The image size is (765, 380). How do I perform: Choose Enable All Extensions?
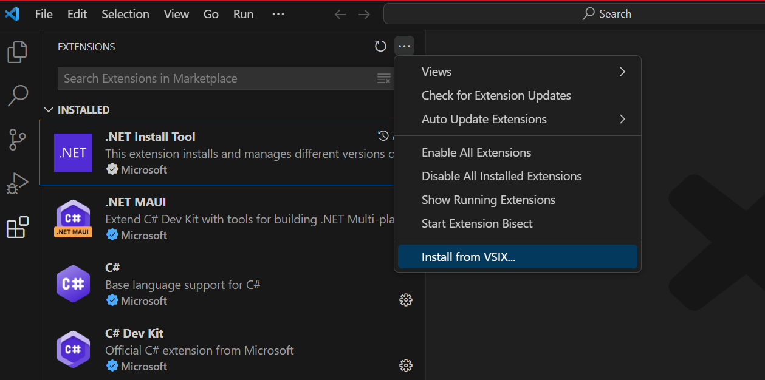pyautogui.click(x=518, y=152)
